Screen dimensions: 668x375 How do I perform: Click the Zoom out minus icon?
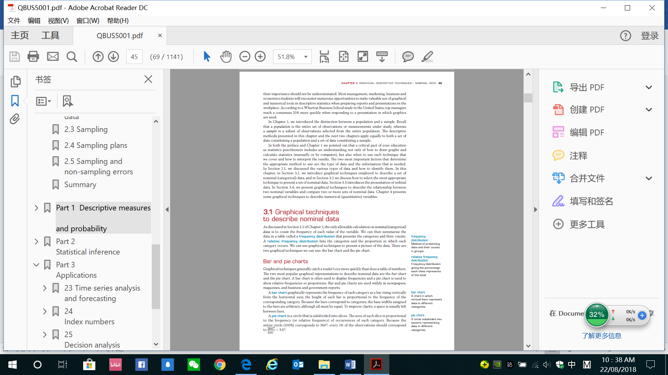point(245,57)
